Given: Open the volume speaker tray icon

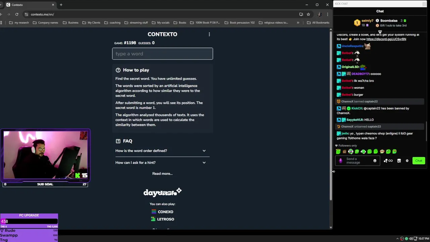Looking at the screenshot, I should click(411, 239).
